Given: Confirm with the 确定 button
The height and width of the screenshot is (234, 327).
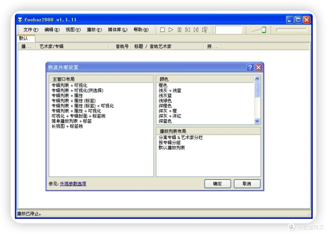Looking at the screenshot, I should point(217,184).
